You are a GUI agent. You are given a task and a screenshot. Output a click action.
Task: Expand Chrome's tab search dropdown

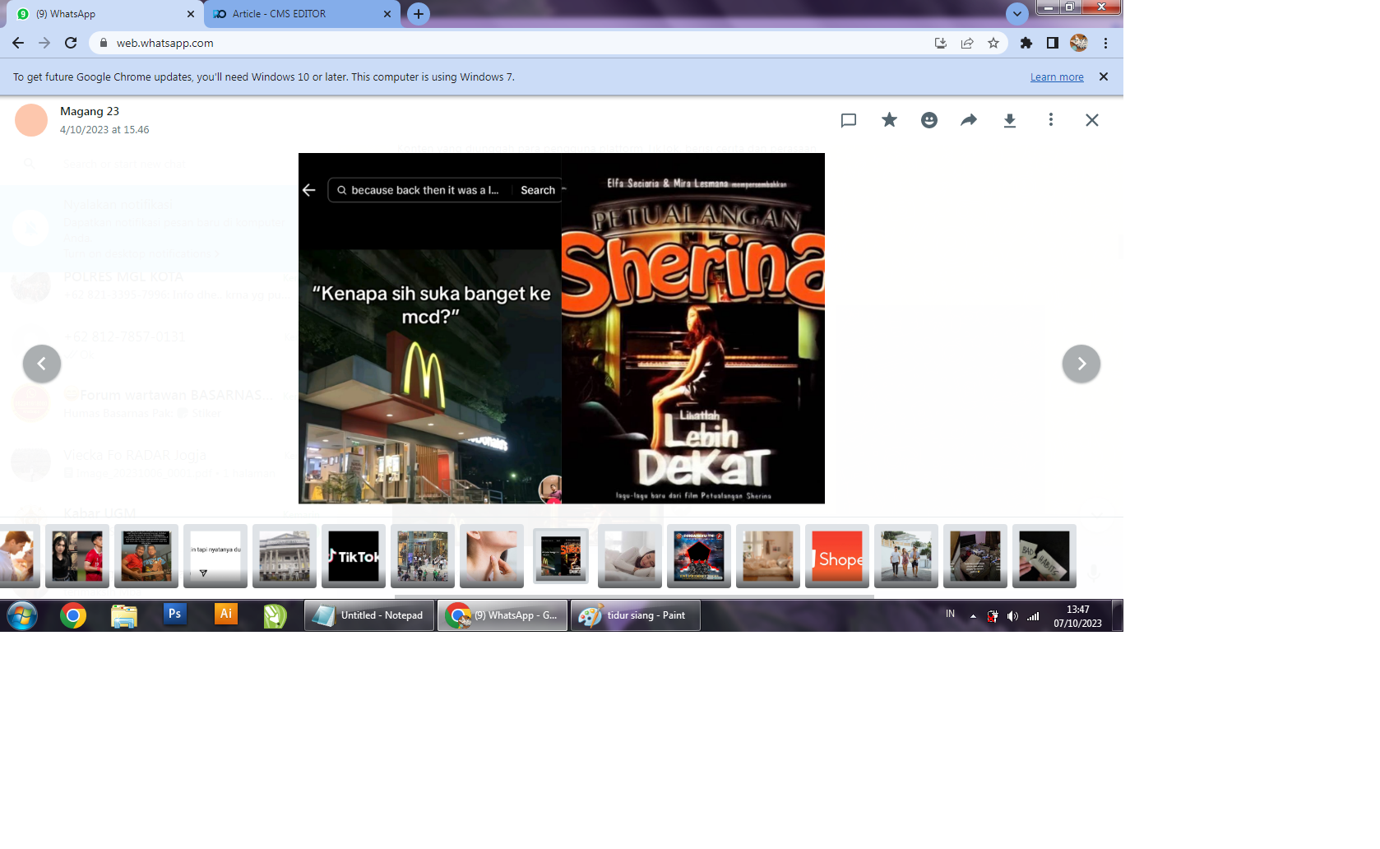(1017, 14)
